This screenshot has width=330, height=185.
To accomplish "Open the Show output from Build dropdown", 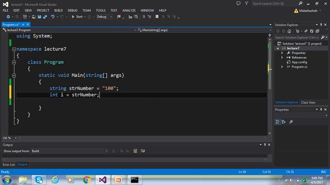I will point(70,151).
